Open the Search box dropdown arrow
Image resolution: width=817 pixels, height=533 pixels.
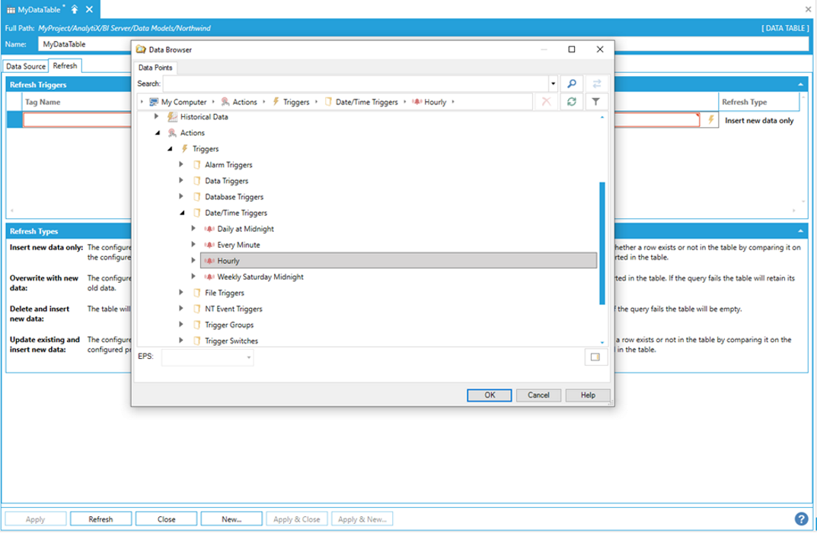point(554,84)
